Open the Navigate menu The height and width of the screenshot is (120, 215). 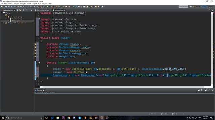coord(23,4)
